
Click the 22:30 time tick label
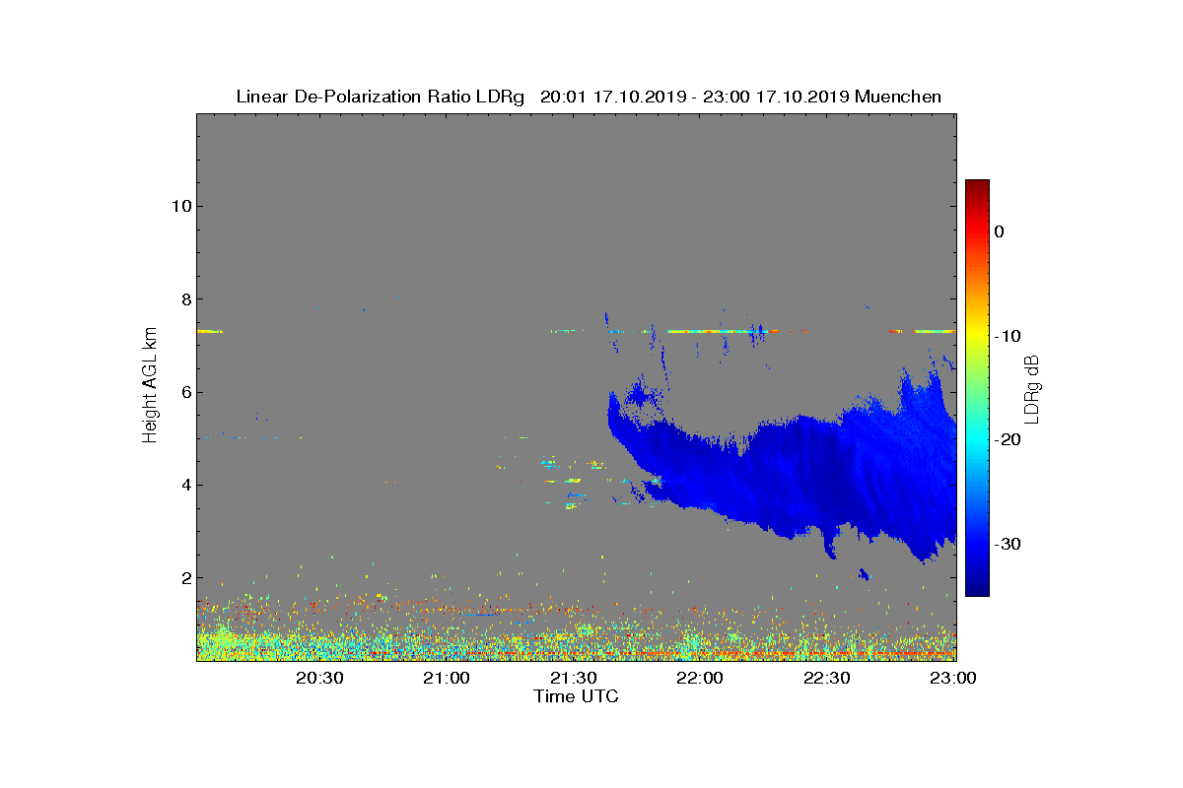tap(827, 679)
